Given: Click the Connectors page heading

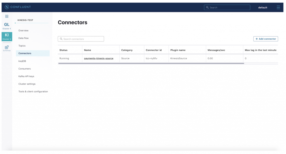Looking at the screenshot, I should tap(73, 22).
